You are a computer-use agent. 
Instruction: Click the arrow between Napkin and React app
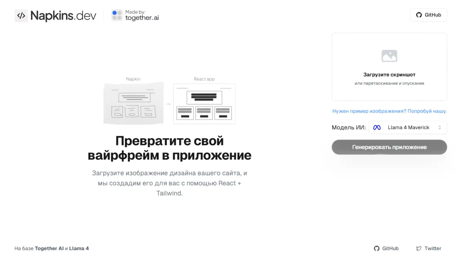168,104
